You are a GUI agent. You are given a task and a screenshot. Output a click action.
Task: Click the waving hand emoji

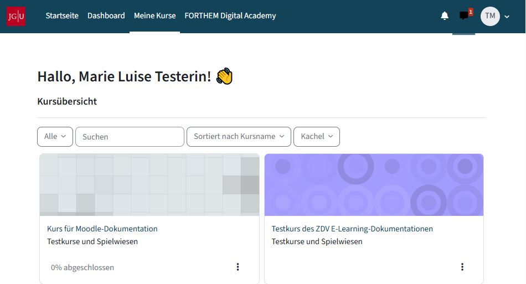[224, 76]
